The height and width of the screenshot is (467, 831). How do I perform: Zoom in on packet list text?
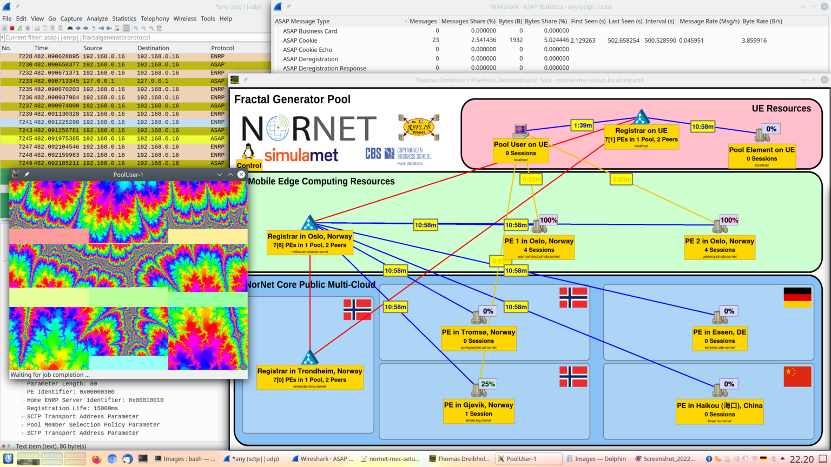tap(136, 28)
